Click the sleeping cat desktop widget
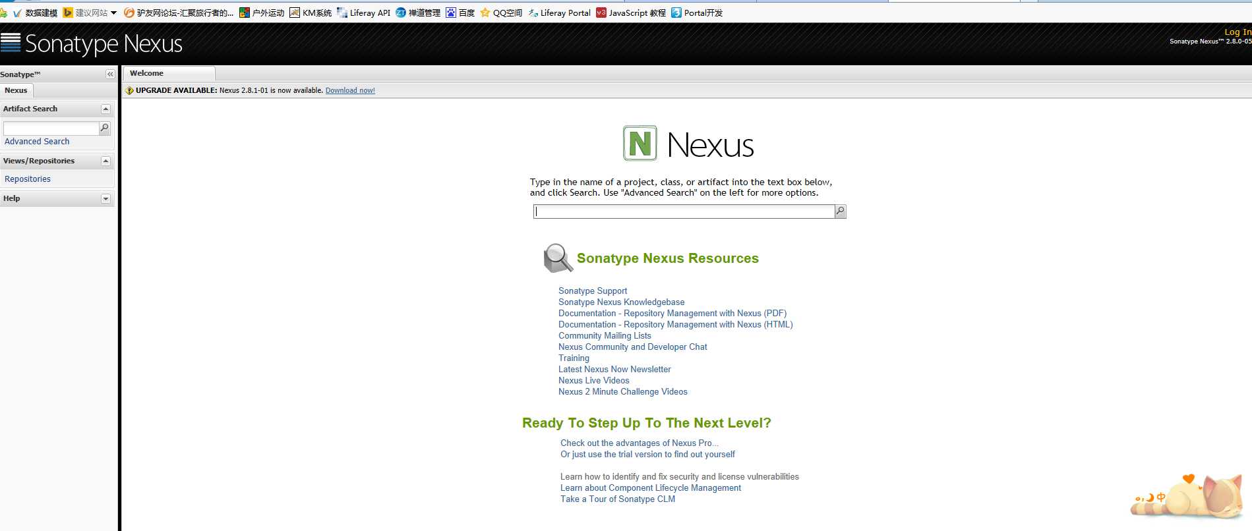Screen dimensions: 1252x531 coord(1187,499)
